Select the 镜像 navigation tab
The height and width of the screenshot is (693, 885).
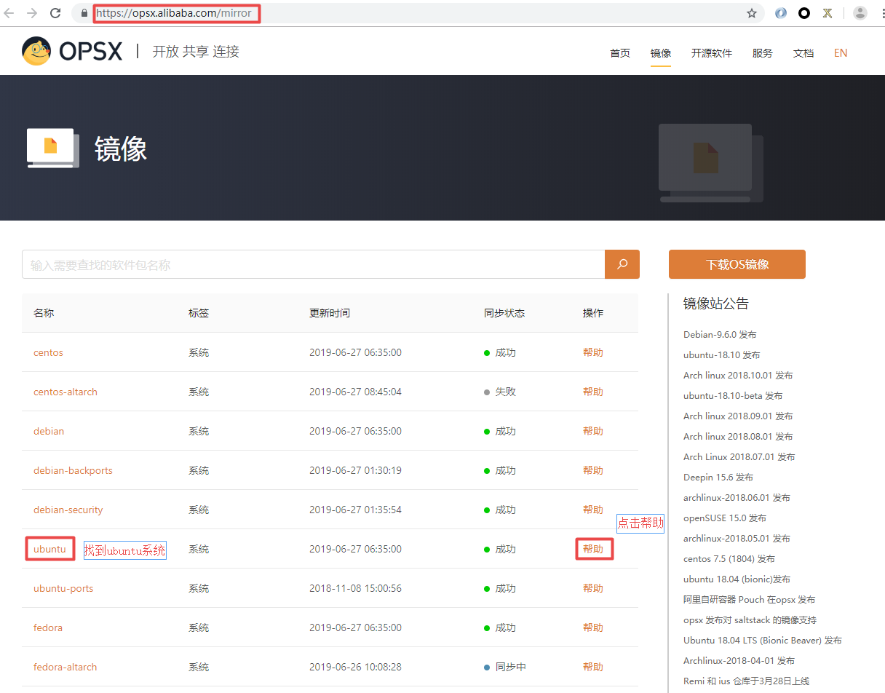[661, 53]
